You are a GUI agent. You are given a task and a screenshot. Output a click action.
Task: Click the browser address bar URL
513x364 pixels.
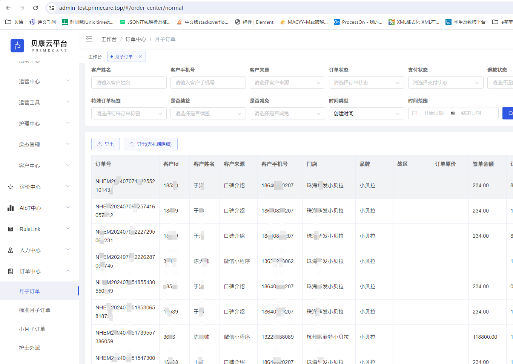click(x=121, y=8)
